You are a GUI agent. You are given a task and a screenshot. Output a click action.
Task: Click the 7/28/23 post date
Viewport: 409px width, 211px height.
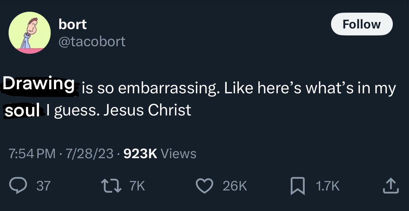click(89, 154)
